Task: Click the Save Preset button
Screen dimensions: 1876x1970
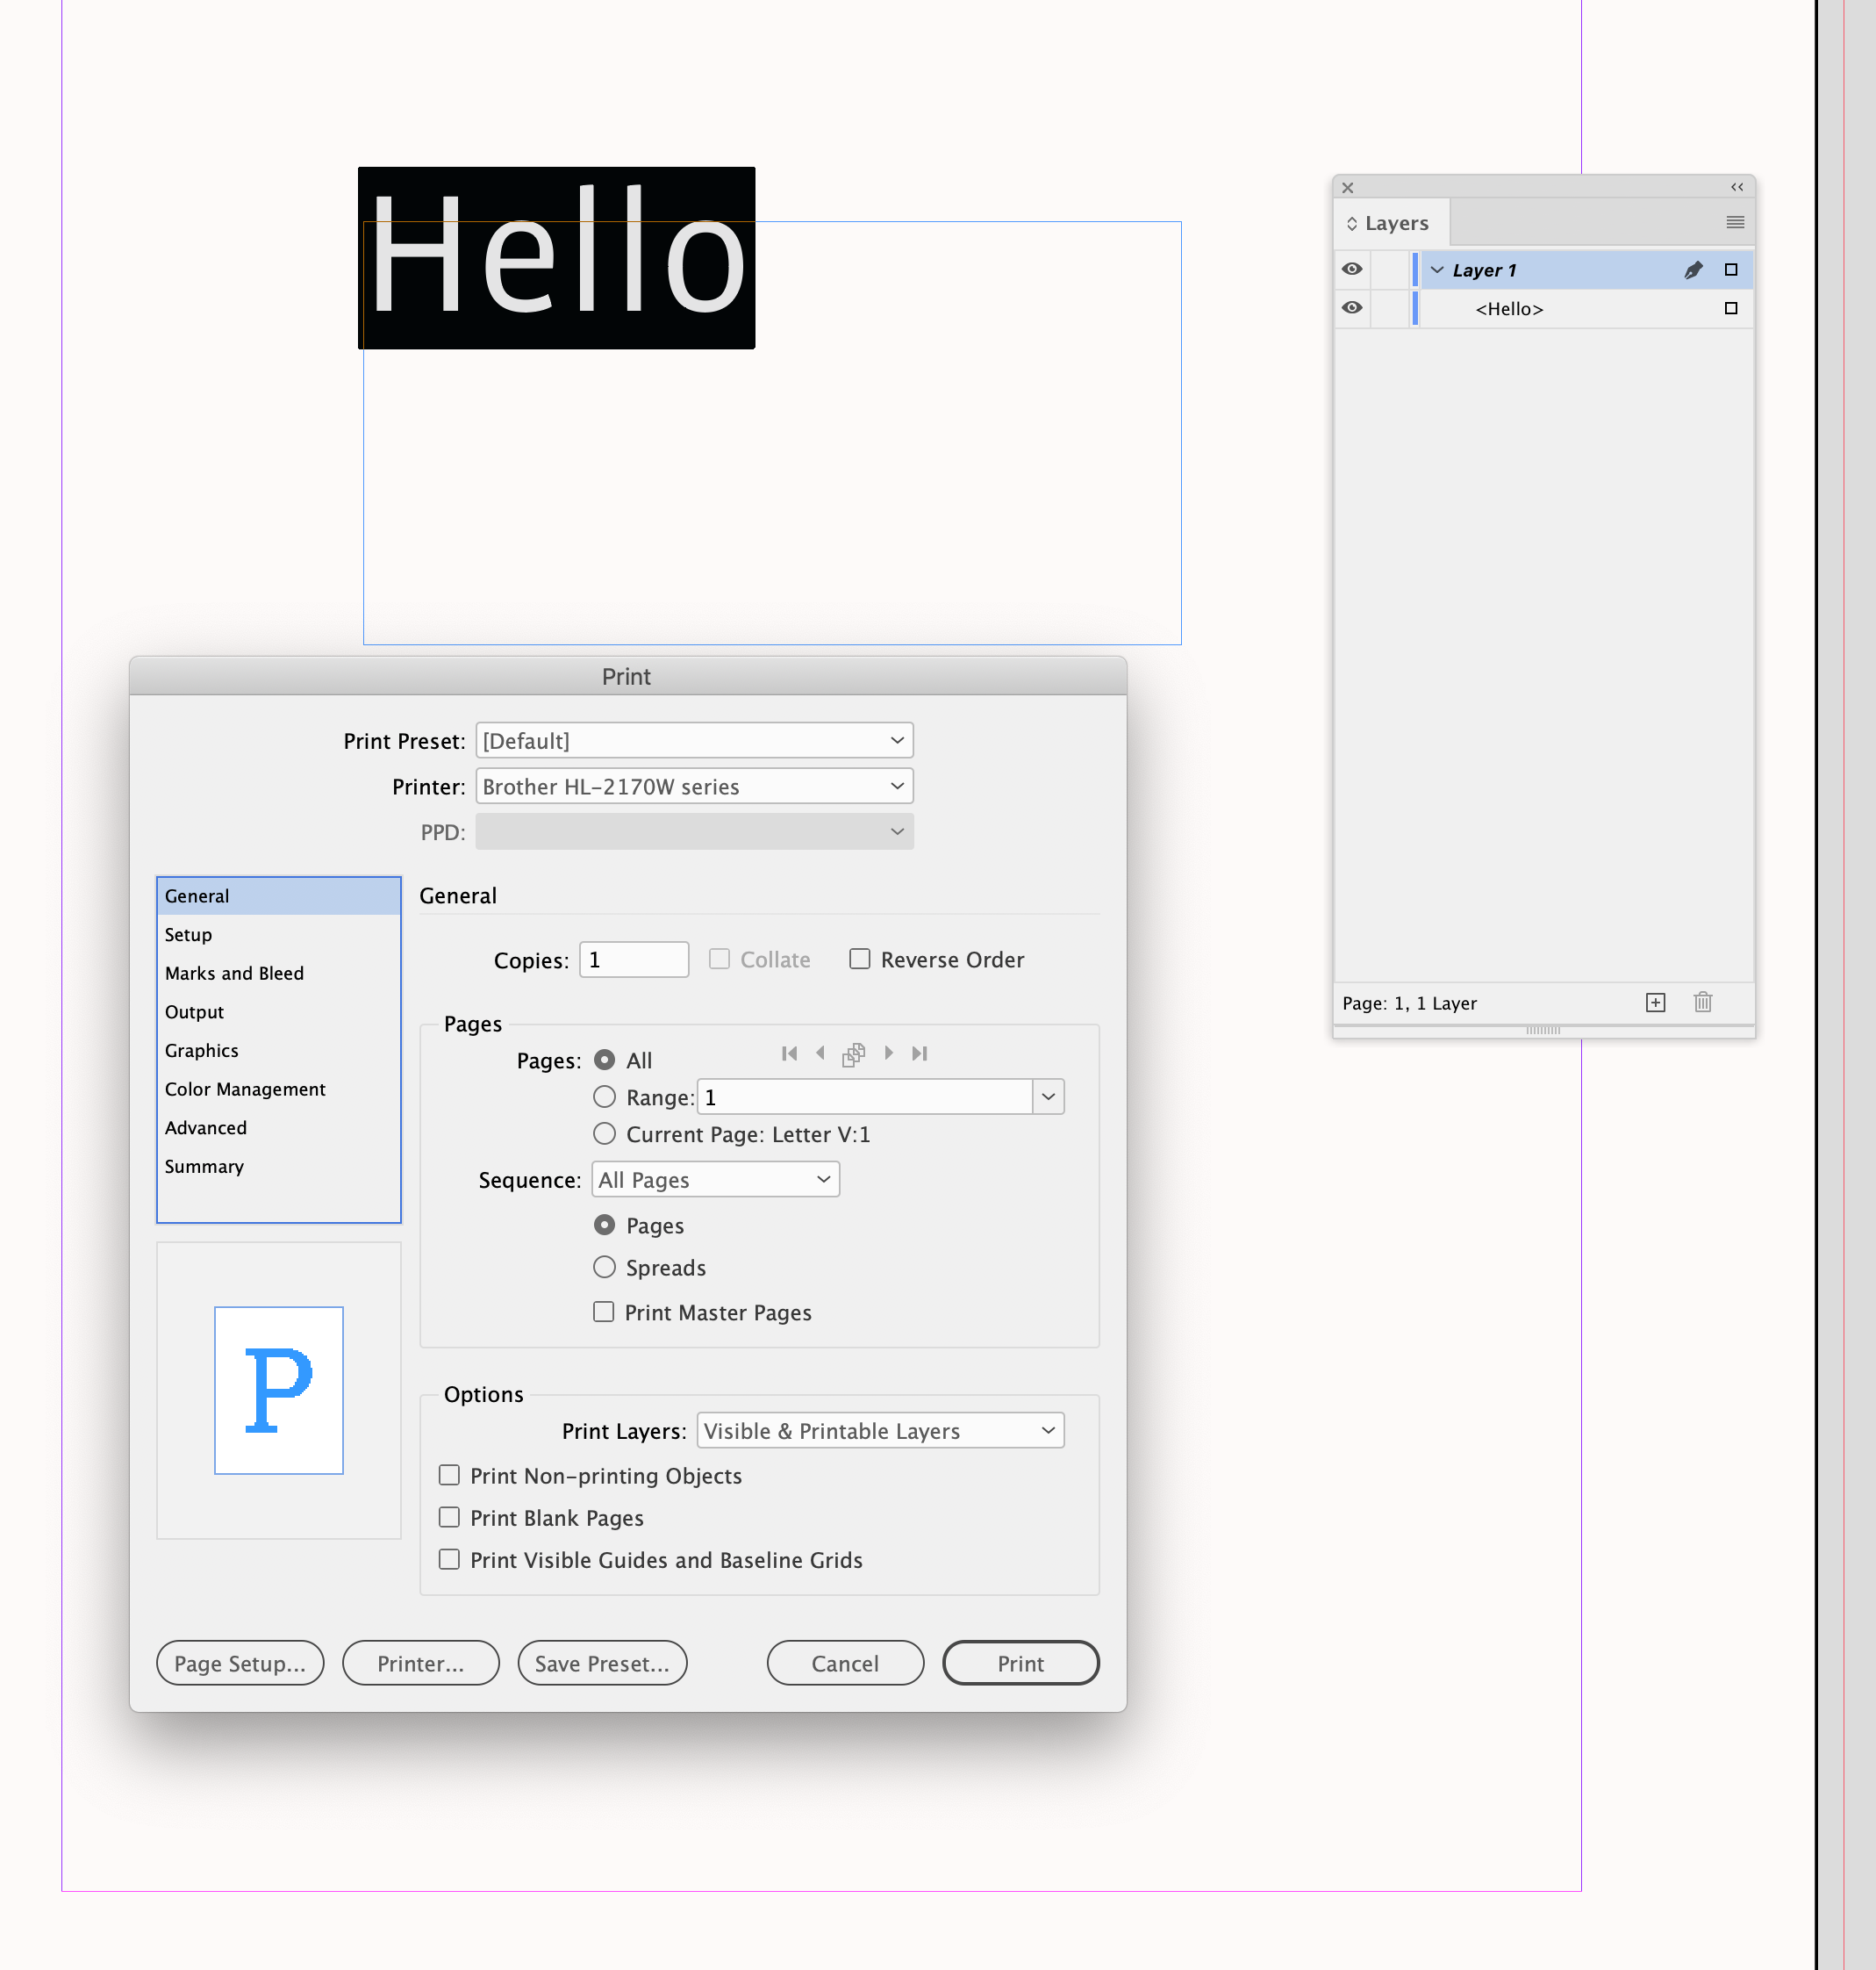Action: coord(601,1663)
